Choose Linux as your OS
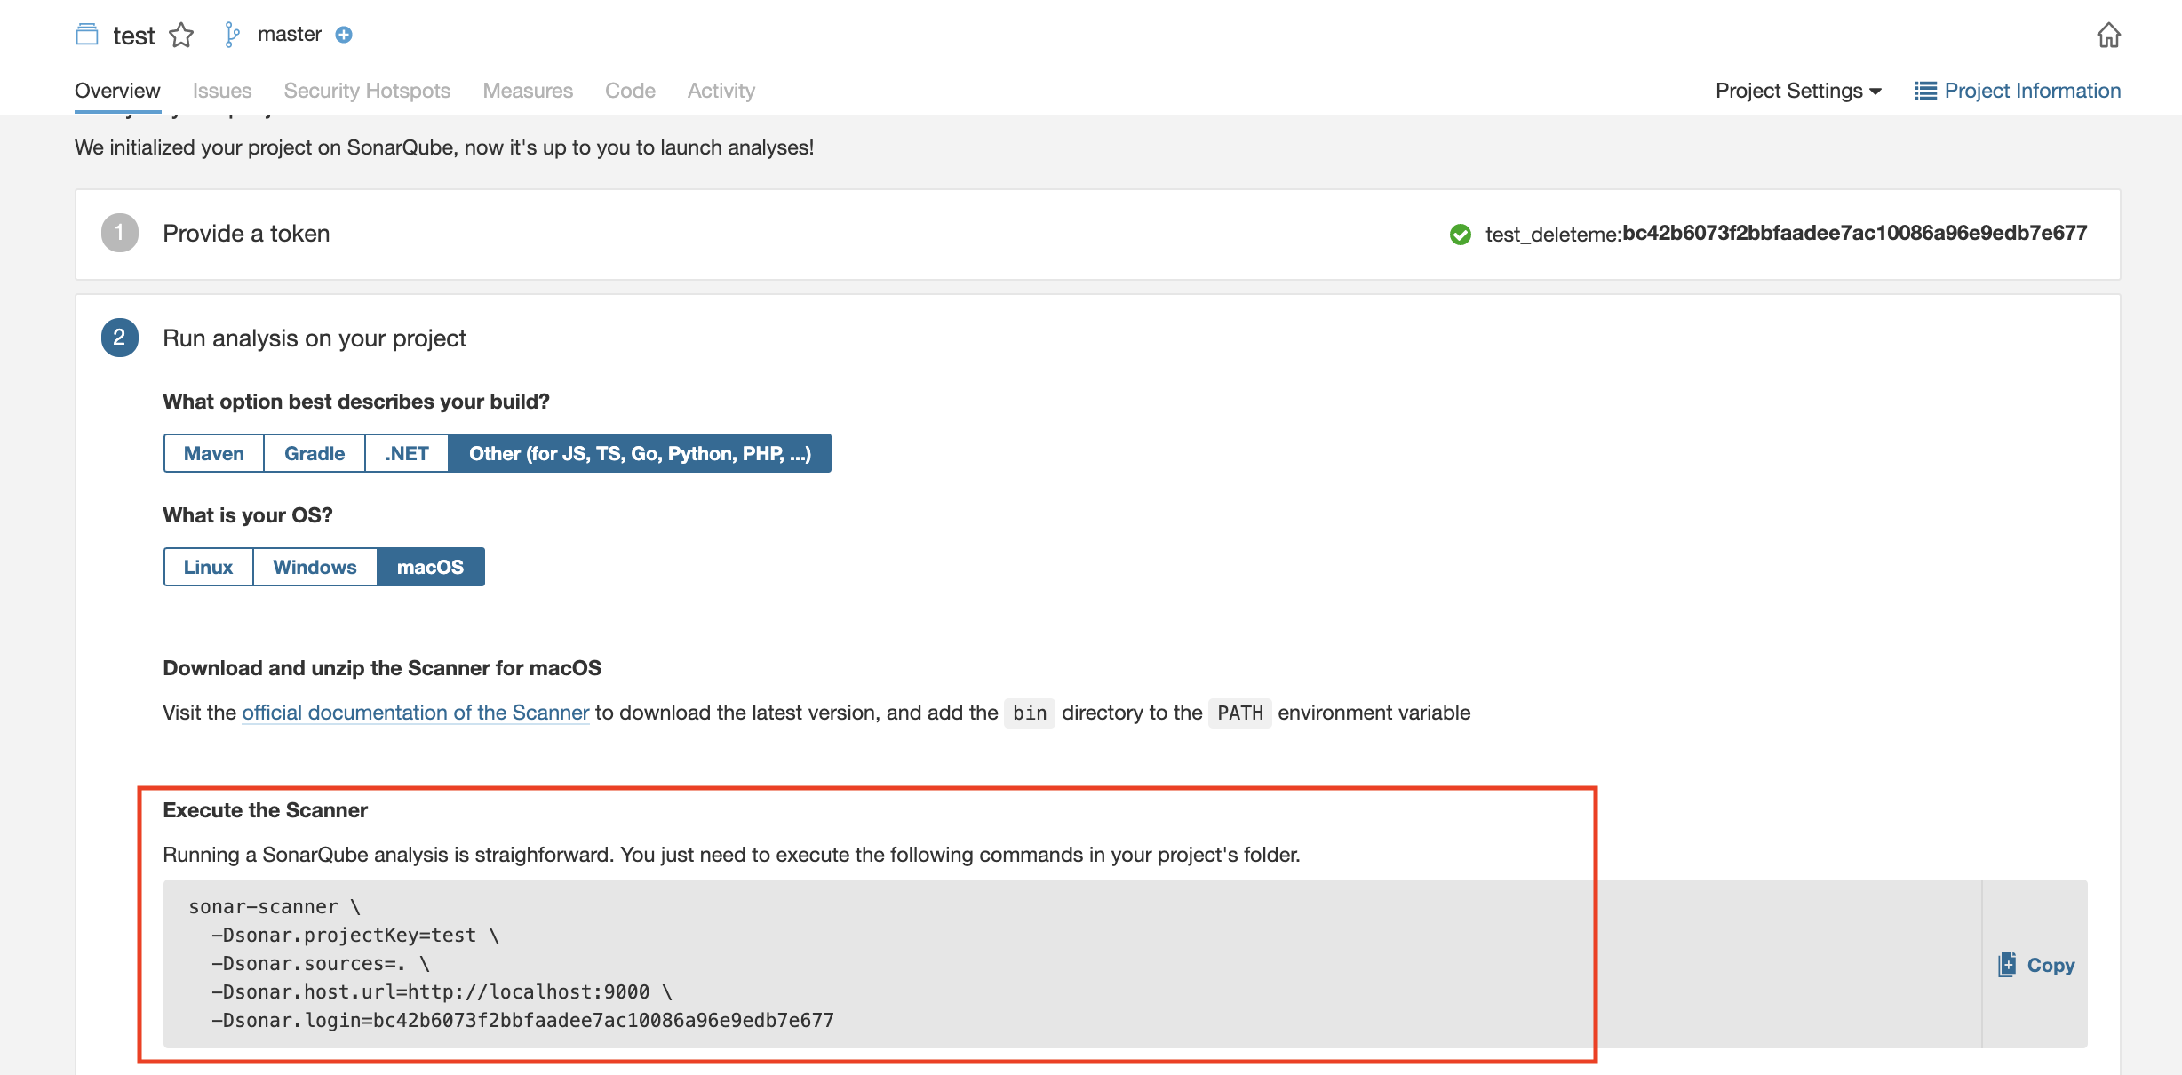Viewport: 2182px width, 1075px height. 209,567
